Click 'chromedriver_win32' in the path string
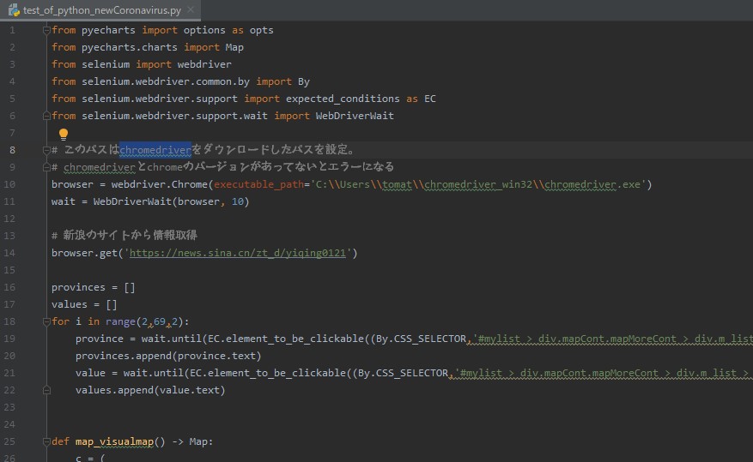This screenshot has height=462, width=753. coord(478,184)
